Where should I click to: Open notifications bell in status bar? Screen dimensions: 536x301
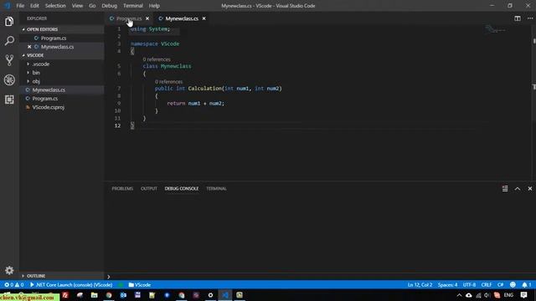[527, 284]
